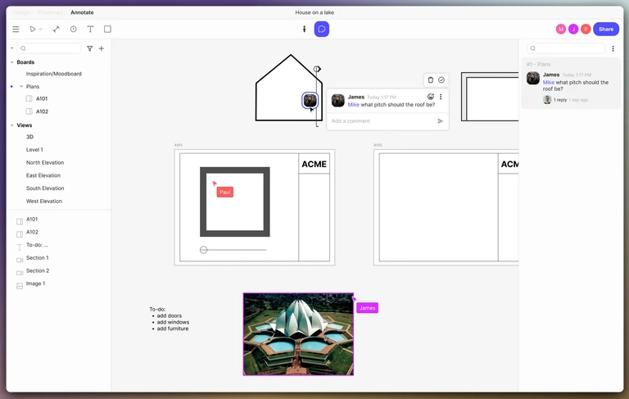Collapse the left panel top arrow

point(12,48)
